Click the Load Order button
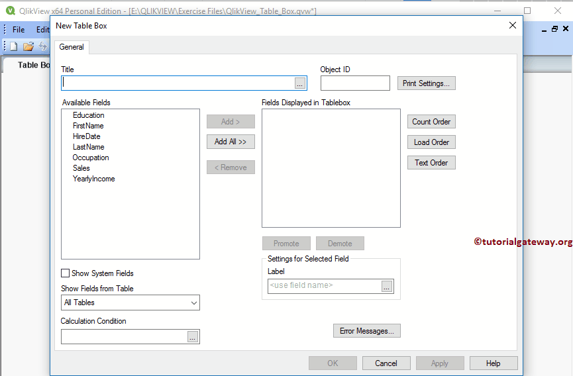The height and width of the screenshot is (376, 573). (431, 142)
